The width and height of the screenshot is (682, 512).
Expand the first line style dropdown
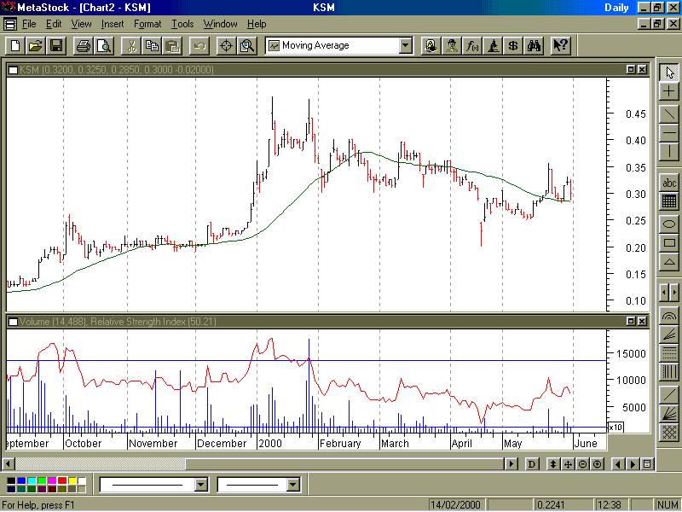(201, 484)
